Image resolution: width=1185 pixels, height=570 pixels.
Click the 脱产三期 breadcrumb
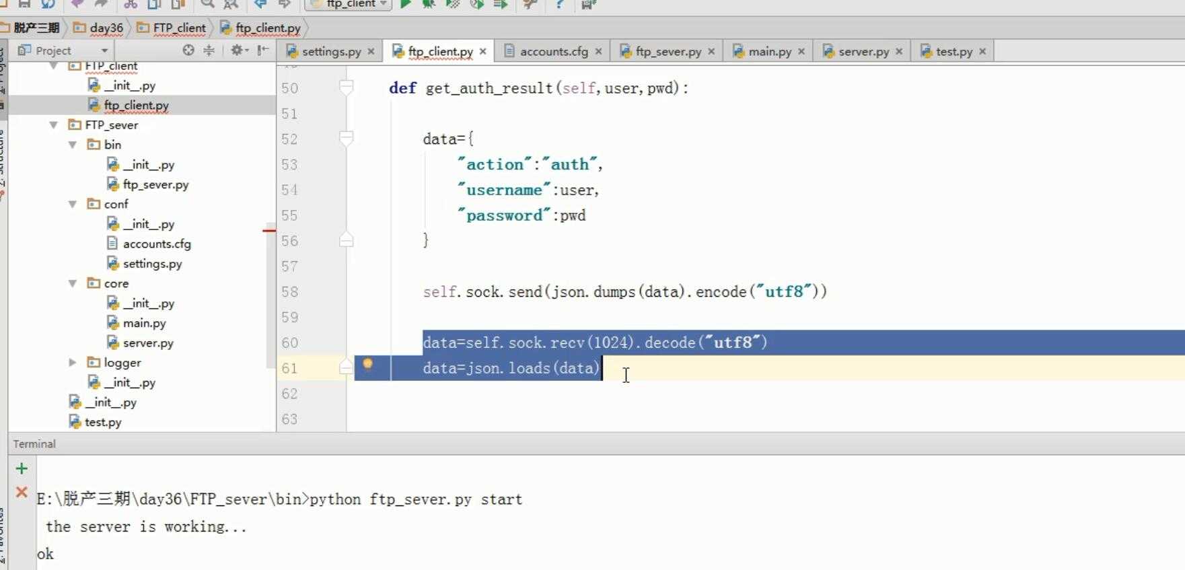[x=36, y=28]
